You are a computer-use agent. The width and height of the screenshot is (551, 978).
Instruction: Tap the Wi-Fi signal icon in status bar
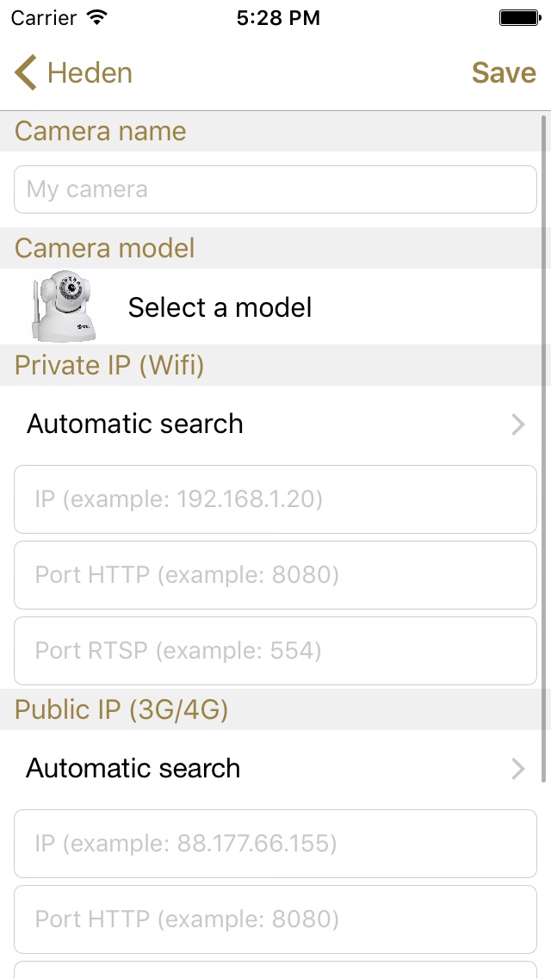point(98,18)
